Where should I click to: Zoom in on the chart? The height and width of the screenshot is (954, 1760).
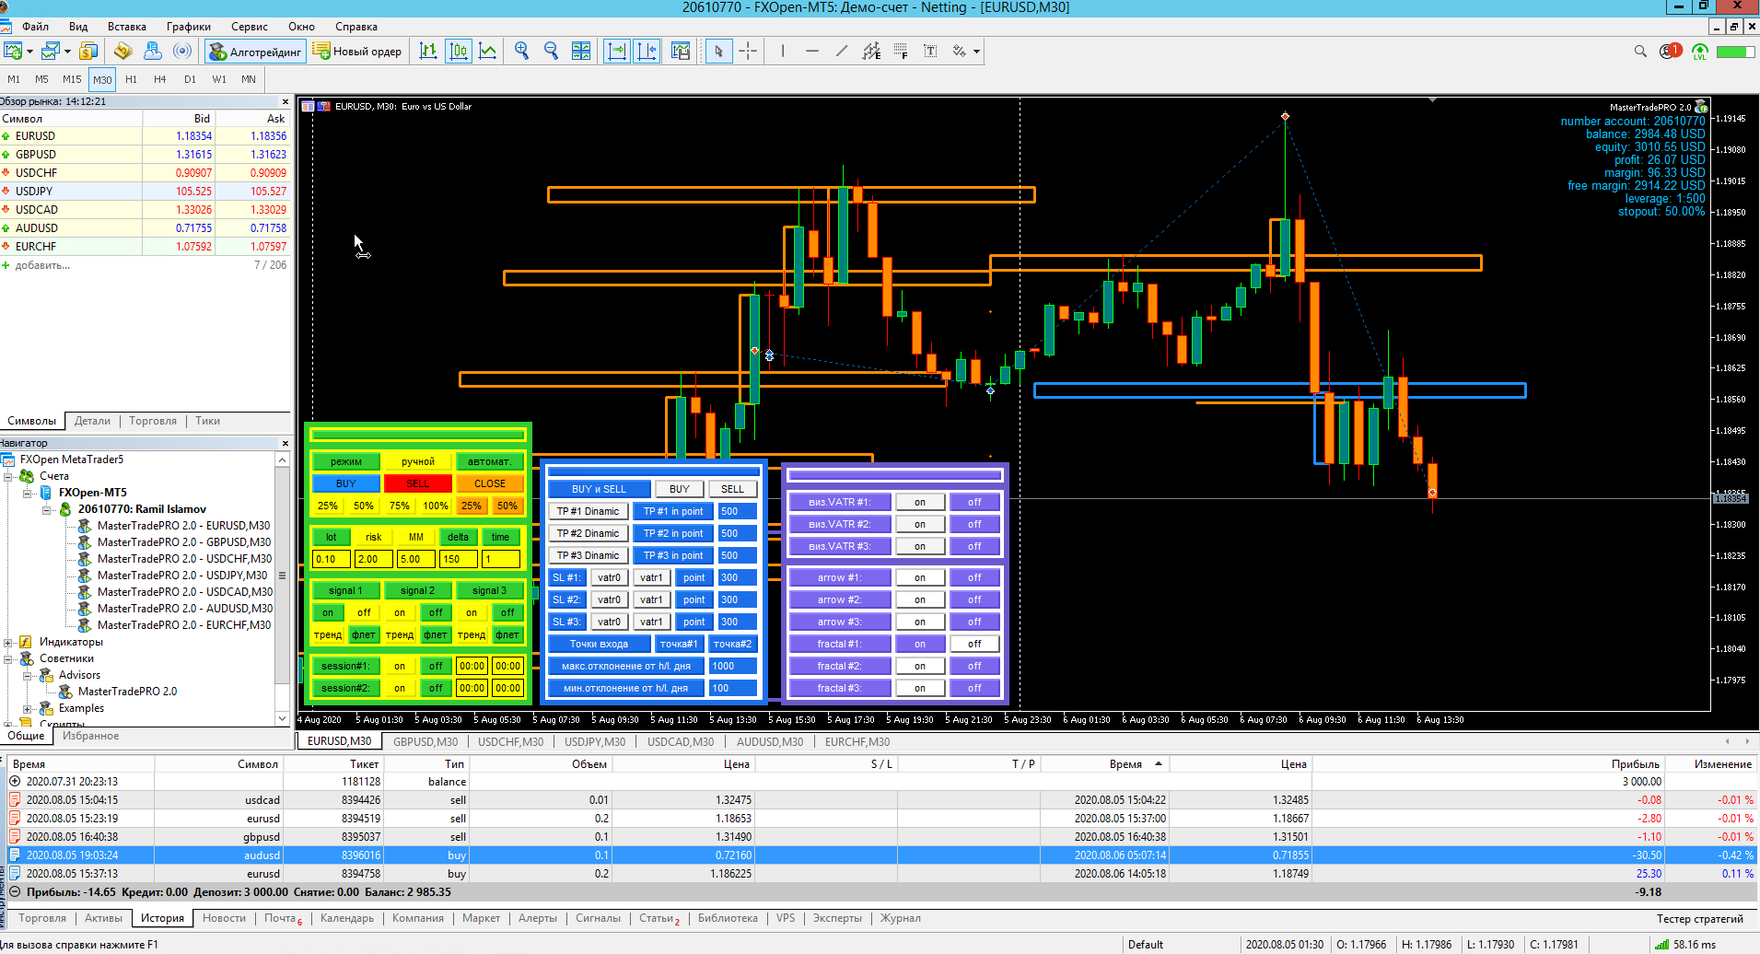tap(521, 51)
